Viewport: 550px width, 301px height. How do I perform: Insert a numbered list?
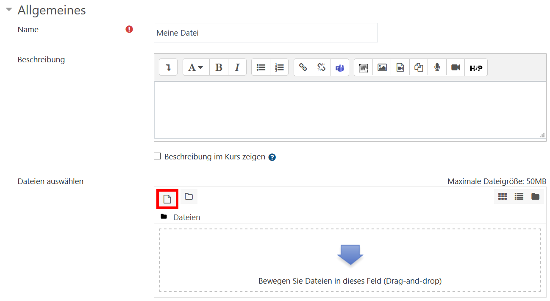(x=279, y=67)
